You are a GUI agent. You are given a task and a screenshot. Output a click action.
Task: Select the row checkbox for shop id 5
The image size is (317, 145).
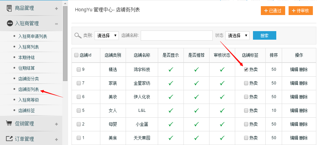[x=79, y=110]
